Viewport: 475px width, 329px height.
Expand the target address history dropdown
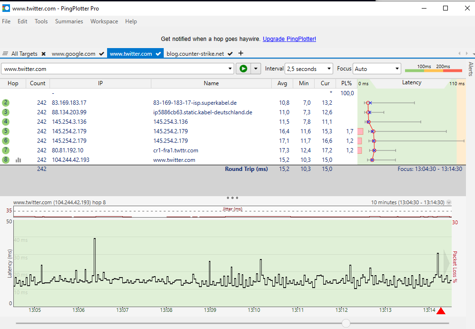pos(230,69)
